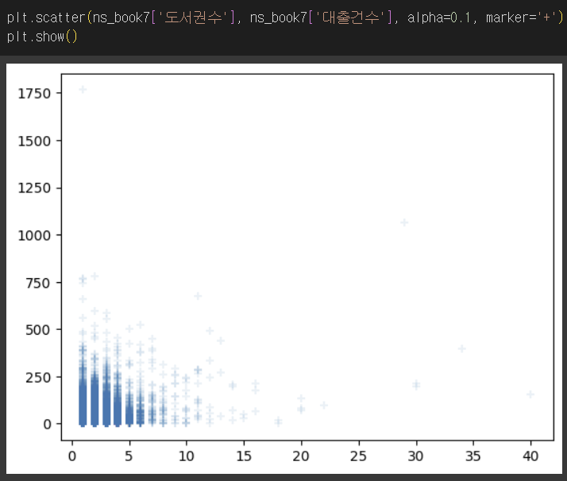Click y-axis label 250
567x481 pixels.
pyautogui.click(x=38, y=378)
